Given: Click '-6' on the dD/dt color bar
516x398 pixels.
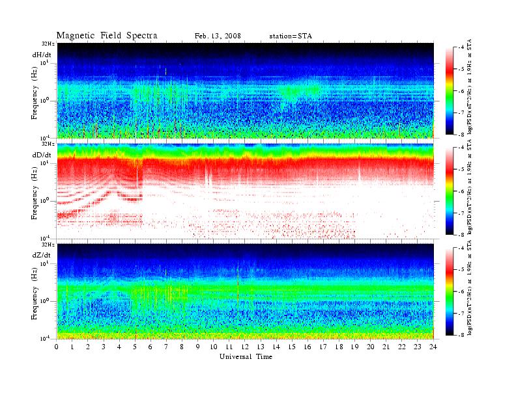Looking at the screenshot, I should point(461,191).
